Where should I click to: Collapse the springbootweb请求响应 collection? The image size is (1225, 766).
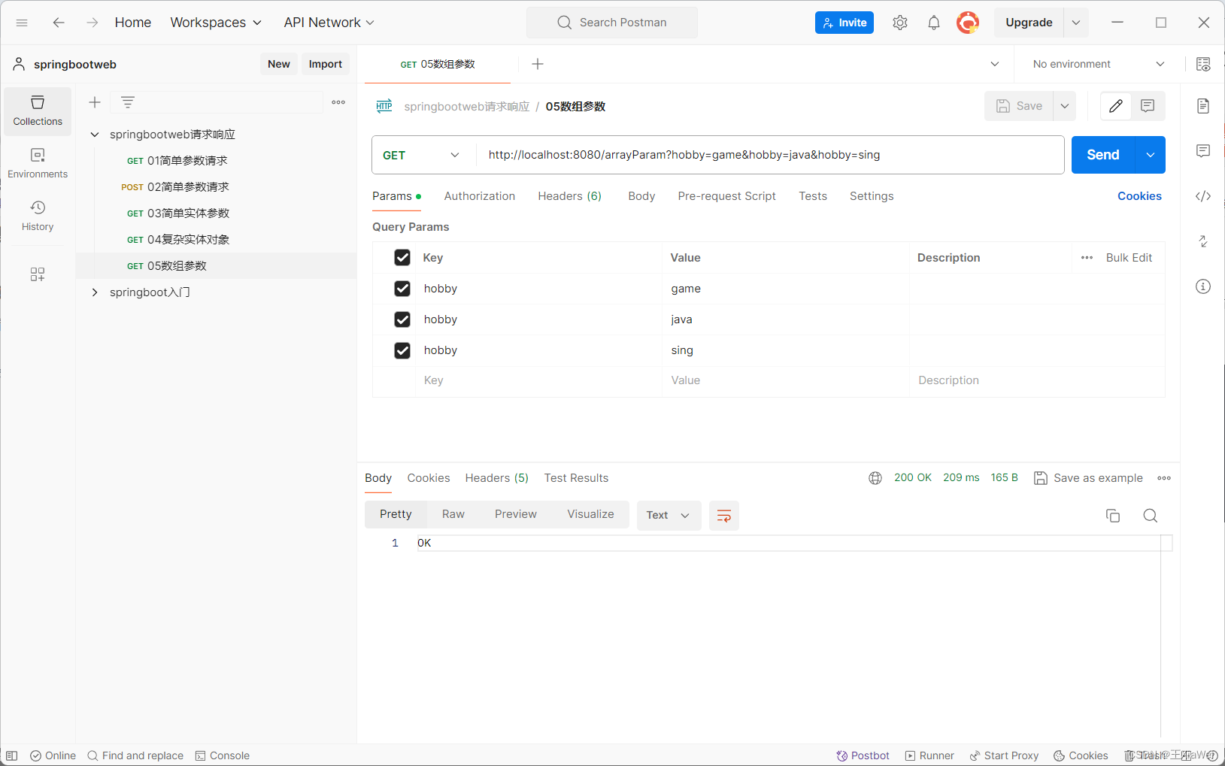pos(95,135)
